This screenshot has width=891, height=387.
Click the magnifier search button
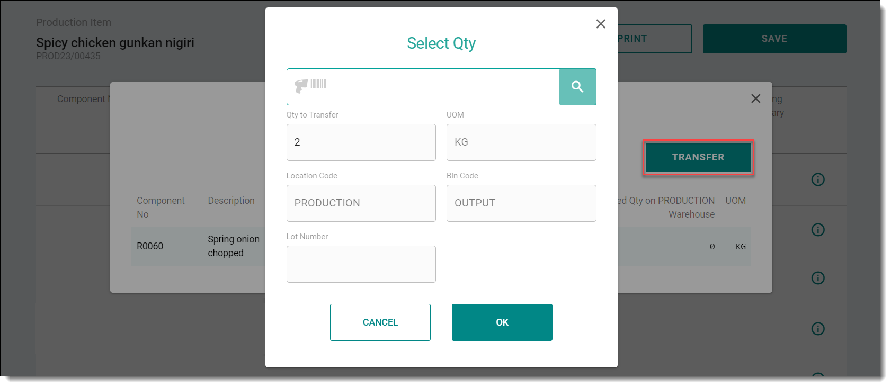tap(577, 87)
